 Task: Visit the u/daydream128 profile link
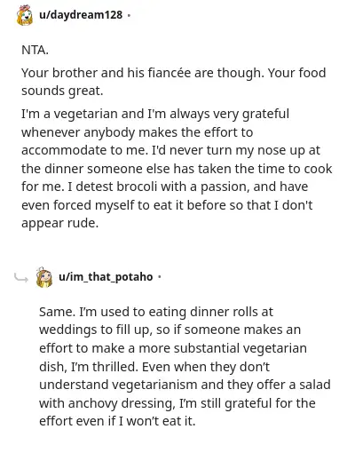pos(81,15)
